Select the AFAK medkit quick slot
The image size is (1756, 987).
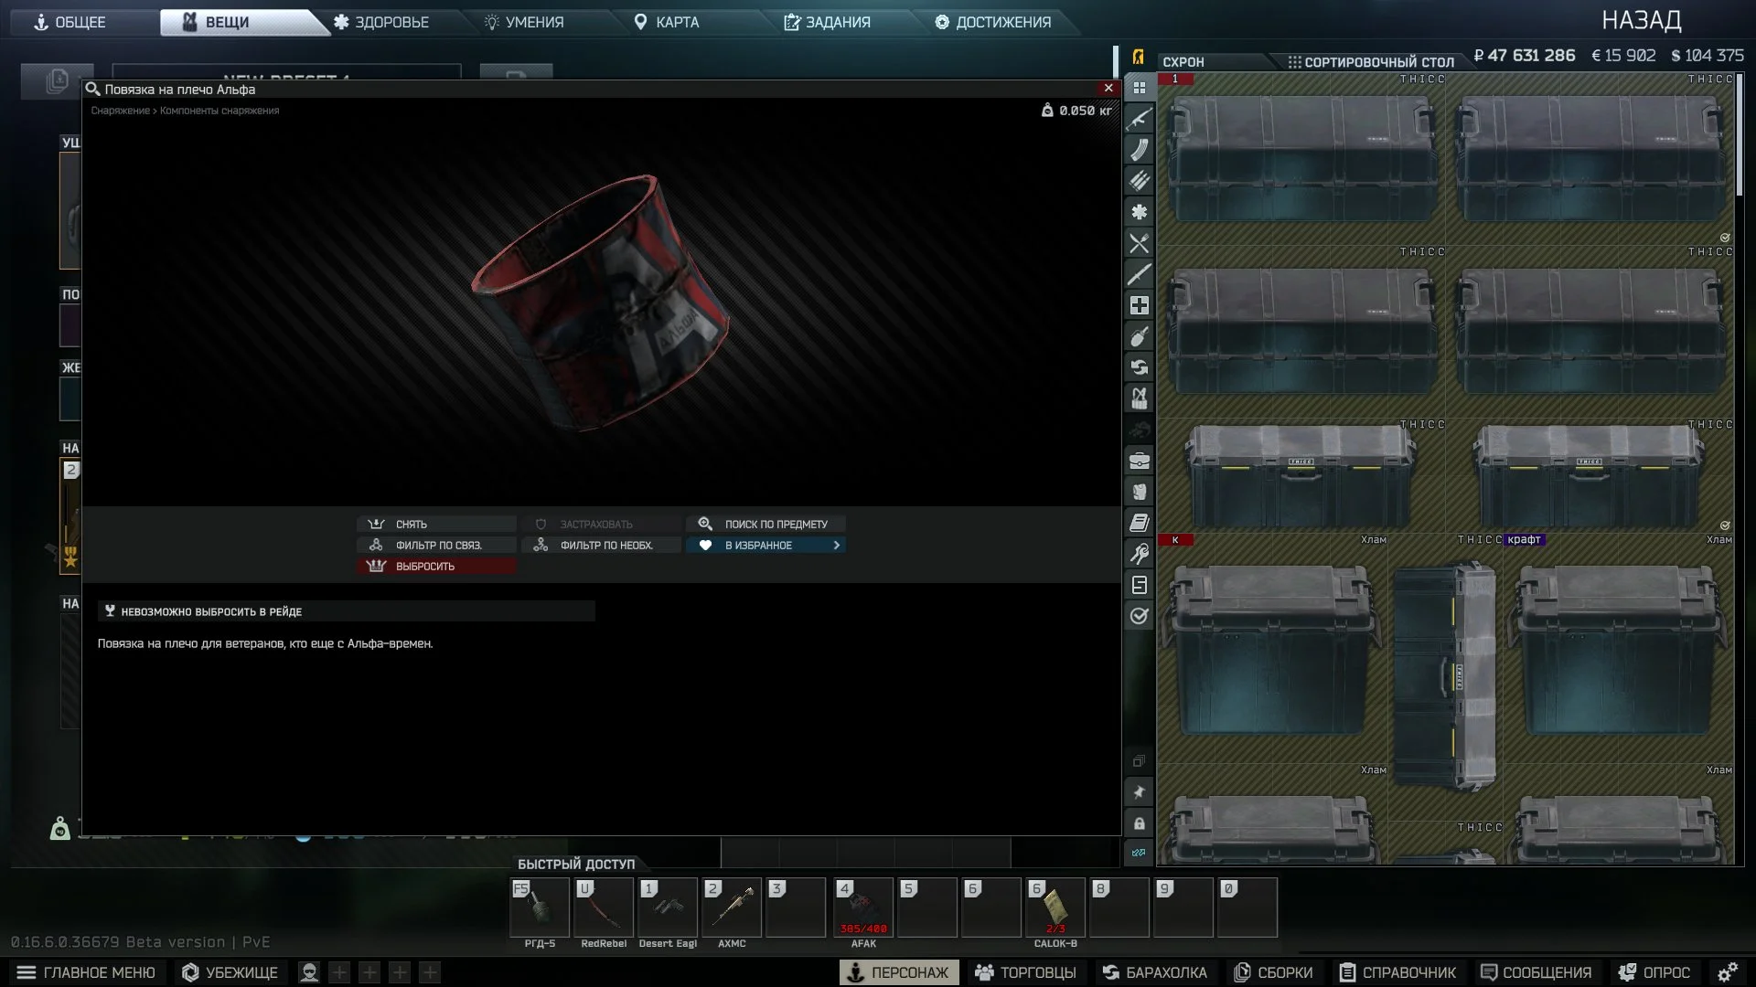863,907
